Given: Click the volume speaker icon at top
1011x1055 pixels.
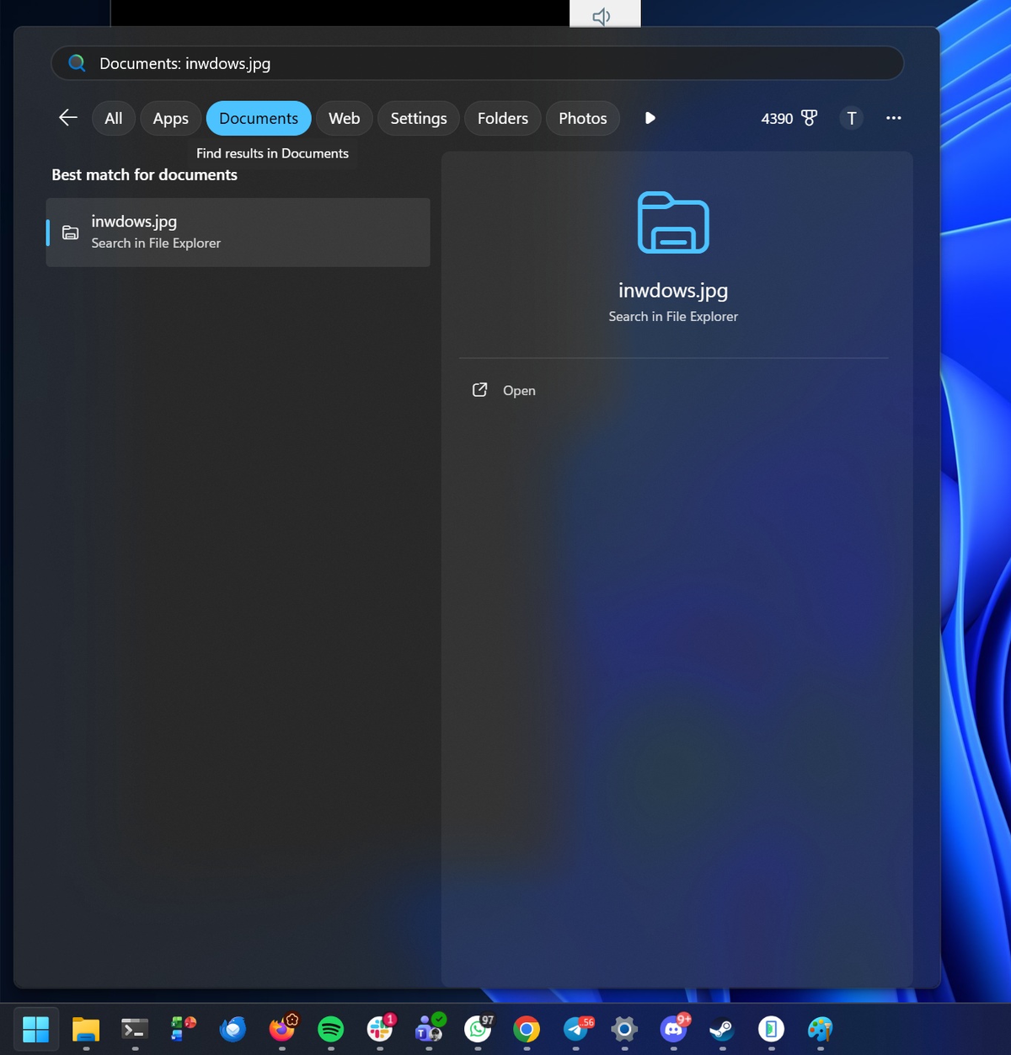Looking at the screenshot, I should click(602, 16).
